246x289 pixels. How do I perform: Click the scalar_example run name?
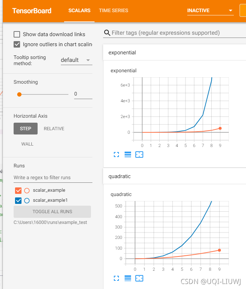49,190
